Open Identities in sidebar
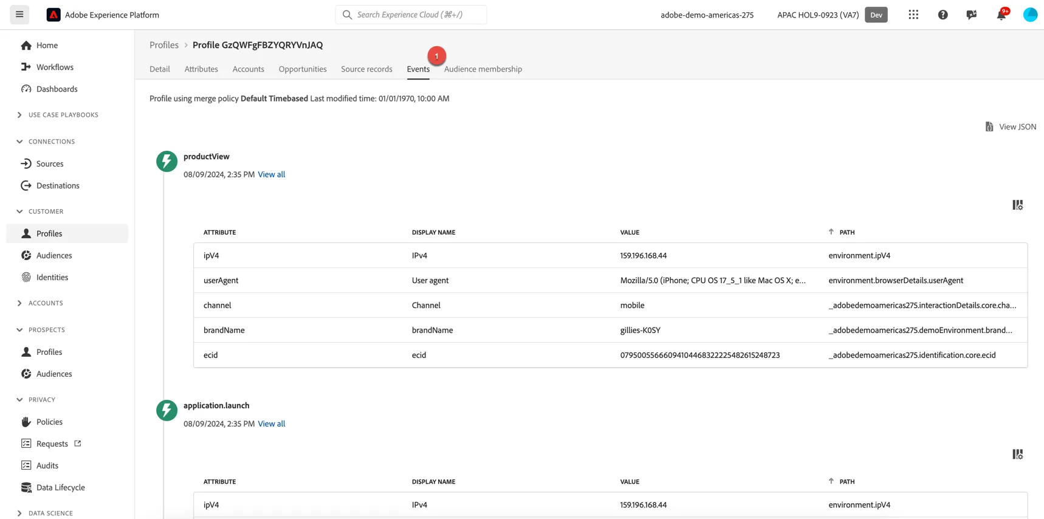Viewport: 1044px width, 519px height. point(52,277)
